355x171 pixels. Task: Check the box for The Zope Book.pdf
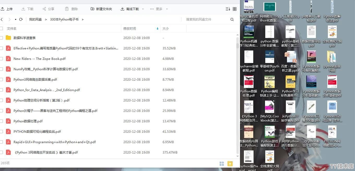click(x=1, y=59)
